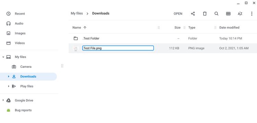
Task: Open AZ sort options
Action: pyautogui.click(x=240, y=14)
